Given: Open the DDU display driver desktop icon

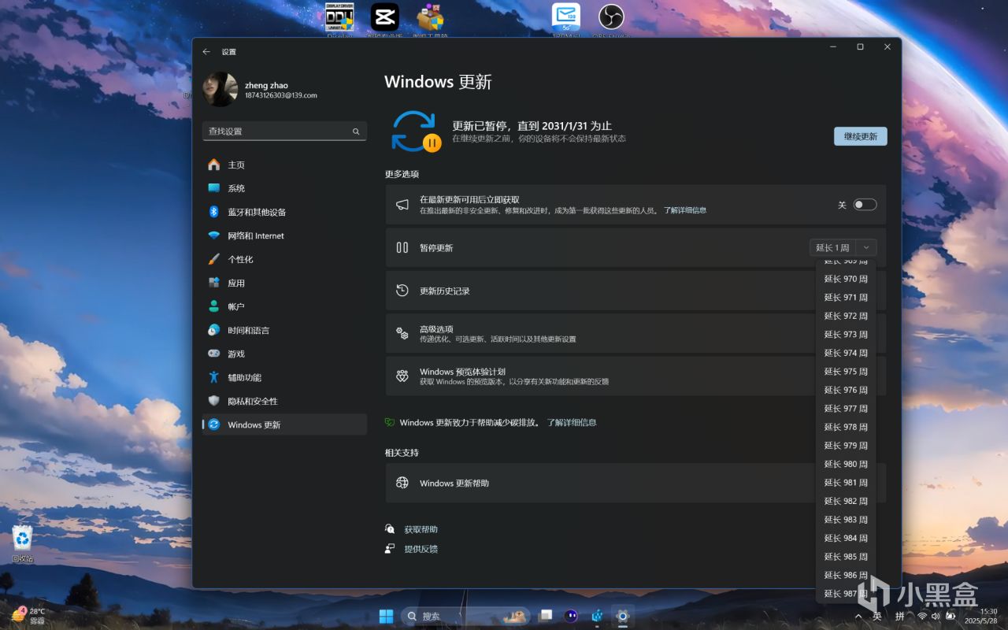Looking at the screenshot, I should point(339,17).
